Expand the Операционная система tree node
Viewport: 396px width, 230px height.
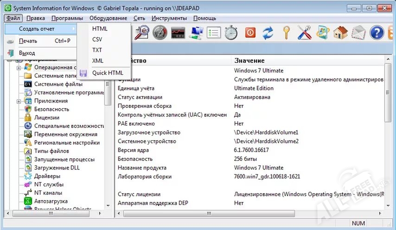point(19,67)
